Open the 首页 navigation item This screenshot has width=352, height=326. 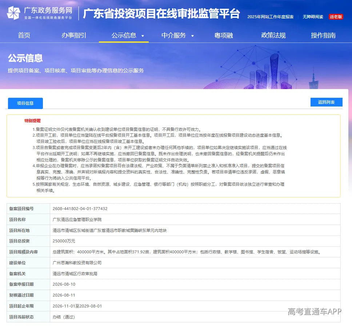(x=24, y=35)
